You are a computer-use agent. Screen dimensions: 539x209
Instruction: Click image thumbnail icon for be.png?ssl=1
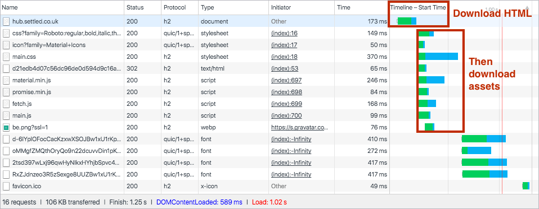click(6, 127)
